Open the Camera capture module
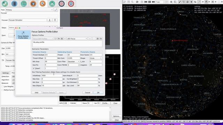This screenshot has width=223, height=125. [33, 4]
